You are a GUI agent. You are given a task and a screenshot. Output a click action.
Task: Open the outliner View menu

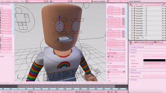coord(136,5)
